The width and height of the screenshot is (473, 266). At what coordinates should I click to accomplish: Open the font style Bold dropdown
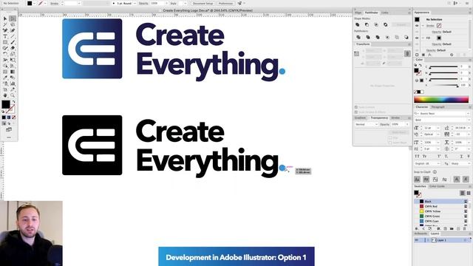pos(468,120)
